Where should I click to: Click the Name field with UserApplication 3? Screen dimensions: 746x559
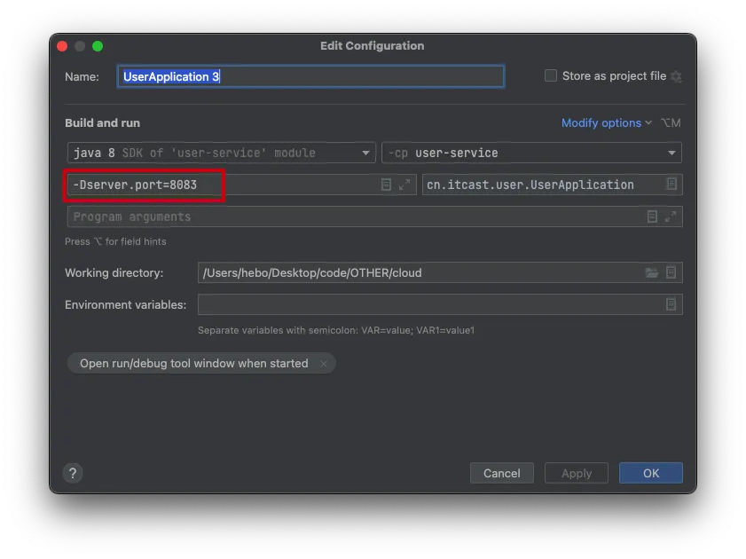click(310, 76)
